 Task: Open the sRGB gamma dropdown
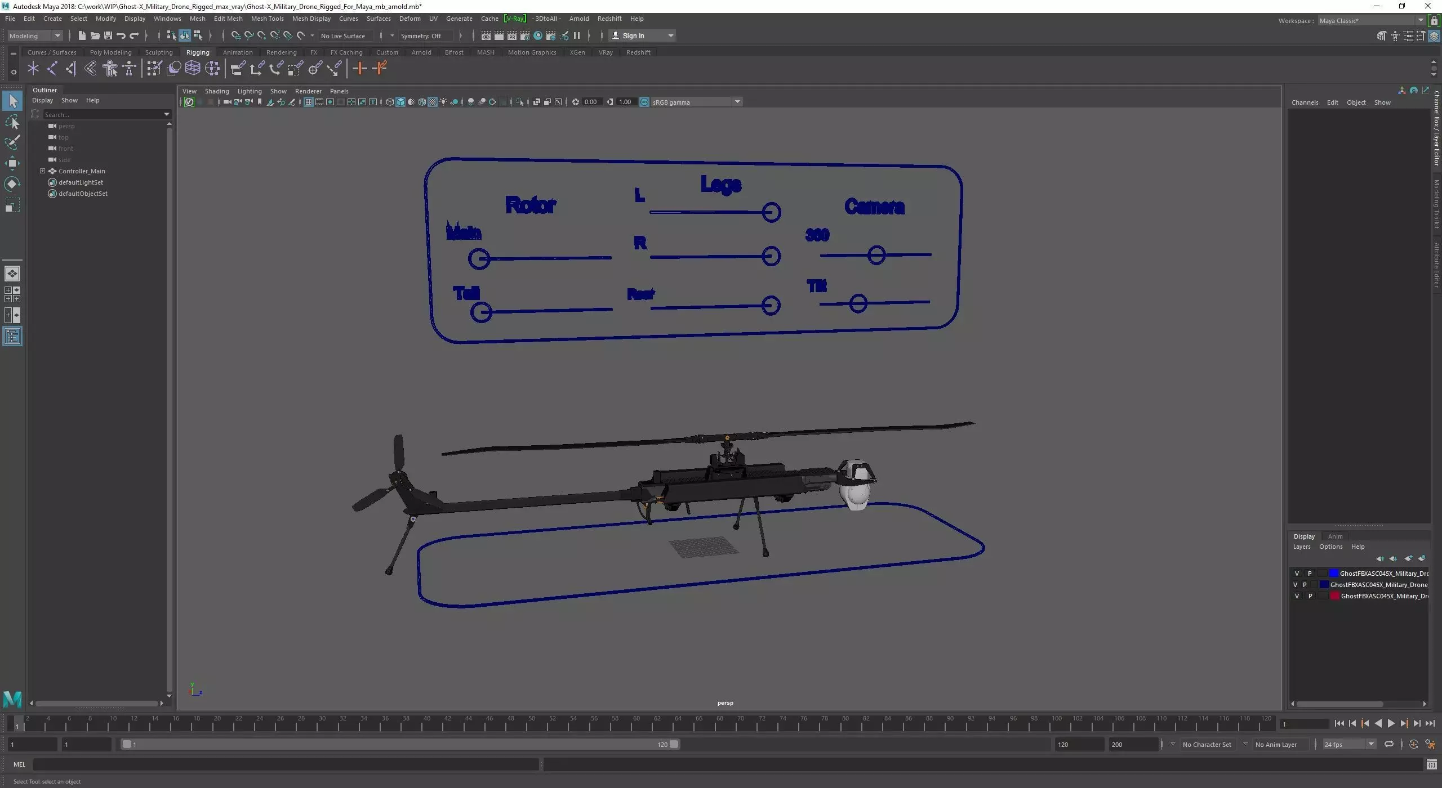point(697,102)
